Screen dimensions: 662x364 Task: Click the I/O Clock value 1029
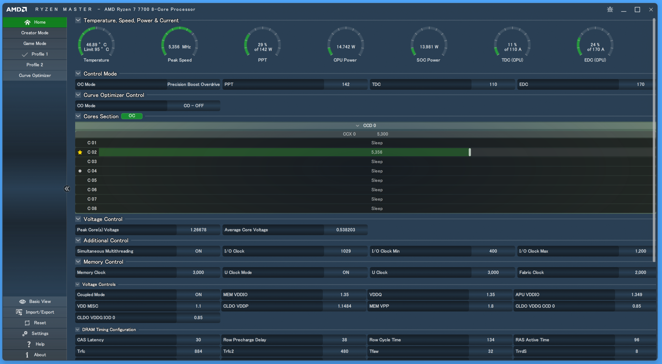click(x=346, y=251)
